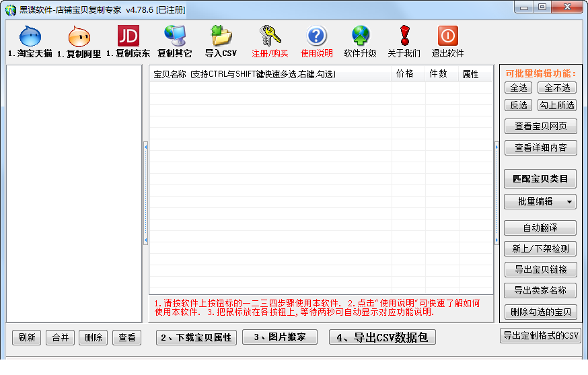
Task: Select the 复制阿里 toolbar icon
Action: [79, 41]
